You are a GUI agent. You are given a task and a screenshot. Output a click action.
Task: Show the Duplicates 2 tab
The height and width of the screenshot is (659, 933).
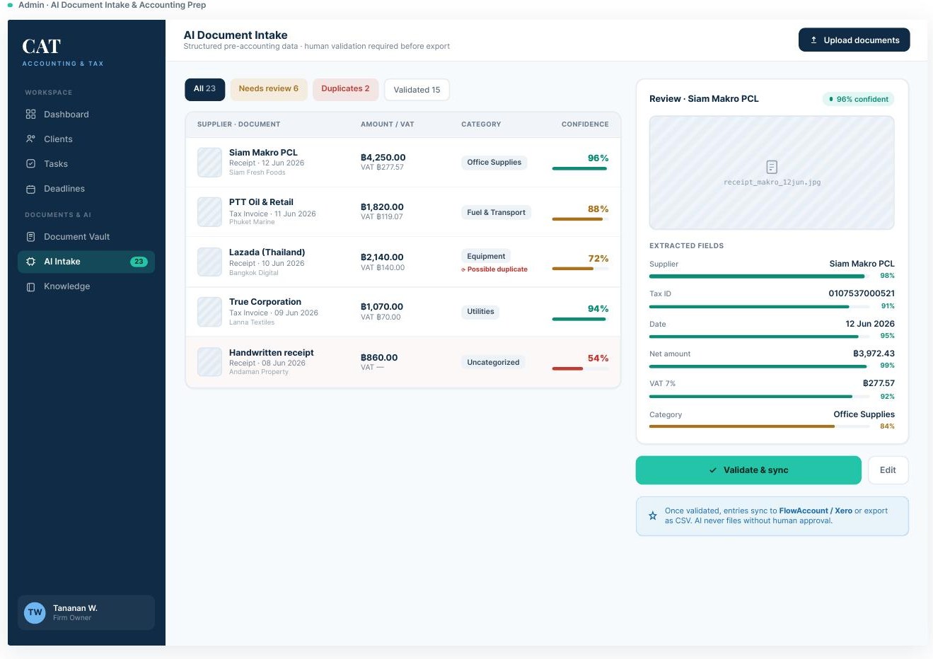pyautogui.click(x=345, y=89)
